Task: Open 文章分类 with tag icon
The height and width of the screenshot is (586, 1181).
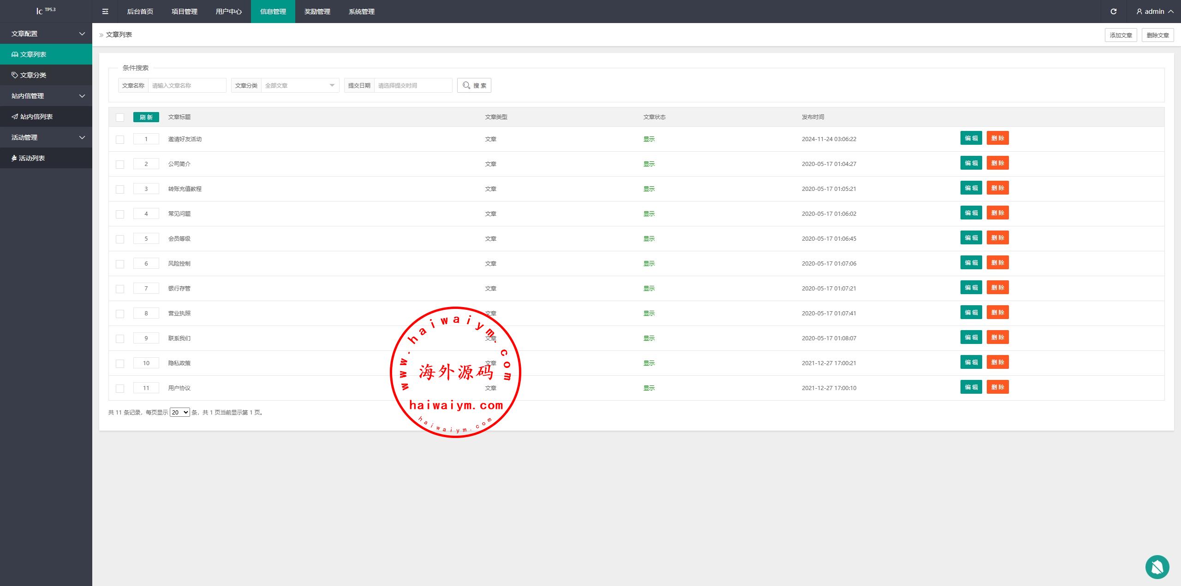Action: click(32, 75)
